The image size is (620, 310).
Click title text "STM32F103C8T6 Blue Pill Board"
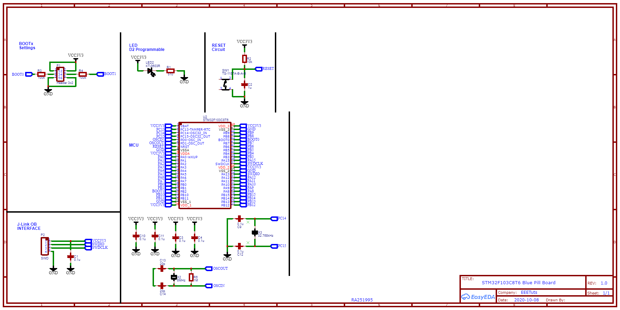[518, 283]
